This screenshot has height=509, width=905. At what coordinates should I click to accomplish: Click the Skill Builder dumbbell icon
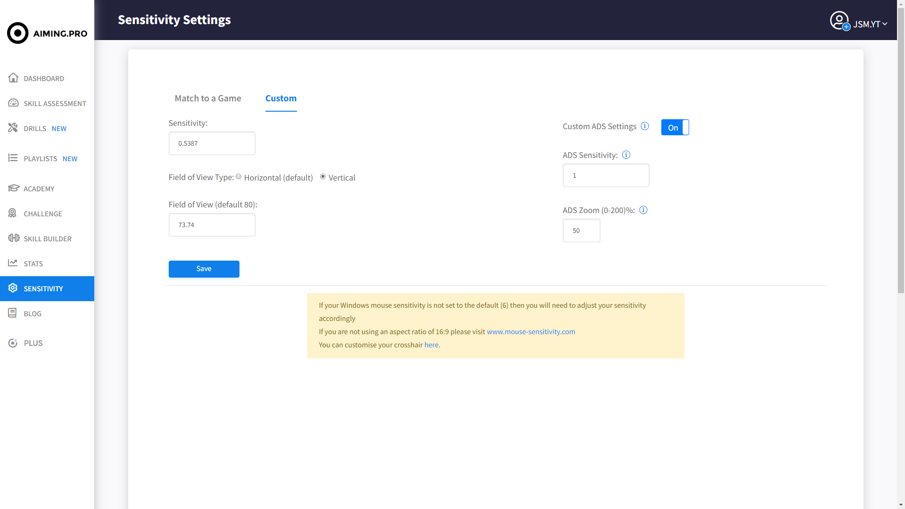click(13, 238)
